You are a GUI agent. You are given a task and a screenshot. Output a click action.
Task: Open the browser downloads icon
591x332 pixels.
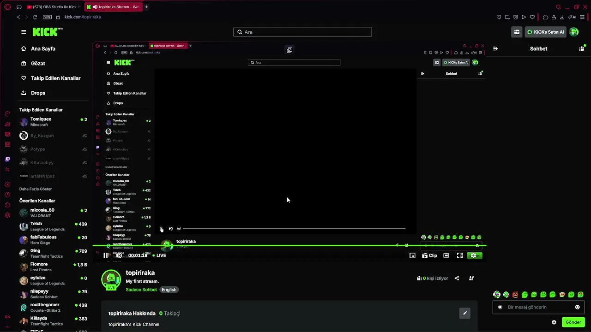pos(562,17)
